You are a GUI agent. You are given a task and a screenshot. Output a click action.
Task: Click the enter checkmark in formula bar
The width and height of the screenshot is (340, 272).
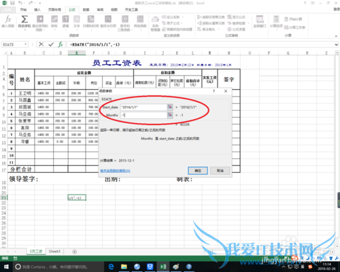click(x=51, y=44)
